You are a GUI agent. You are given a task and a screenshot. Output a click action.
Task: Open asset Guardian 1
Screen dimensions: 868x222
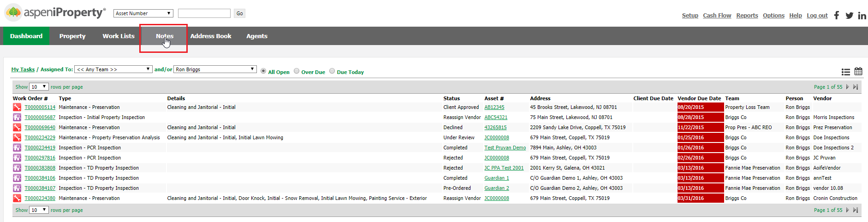point(497,178)
